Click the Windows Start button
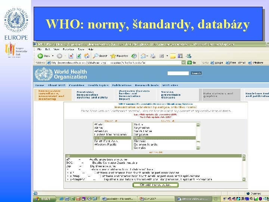The width and height of the screenshot is (269, 202). [44, 199]
